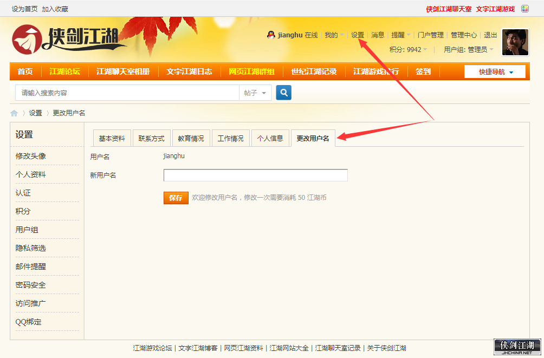
Task: Switch to the 工作情况 tab
Action: pos(230,139)
